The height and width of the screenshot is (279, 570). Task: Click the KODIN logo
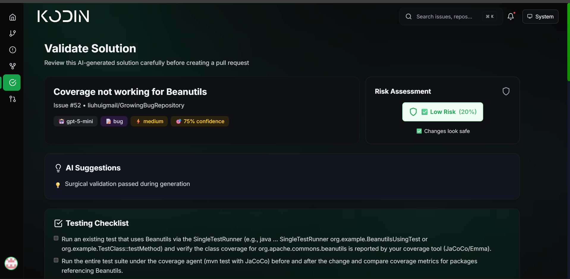tap(63, 16)
